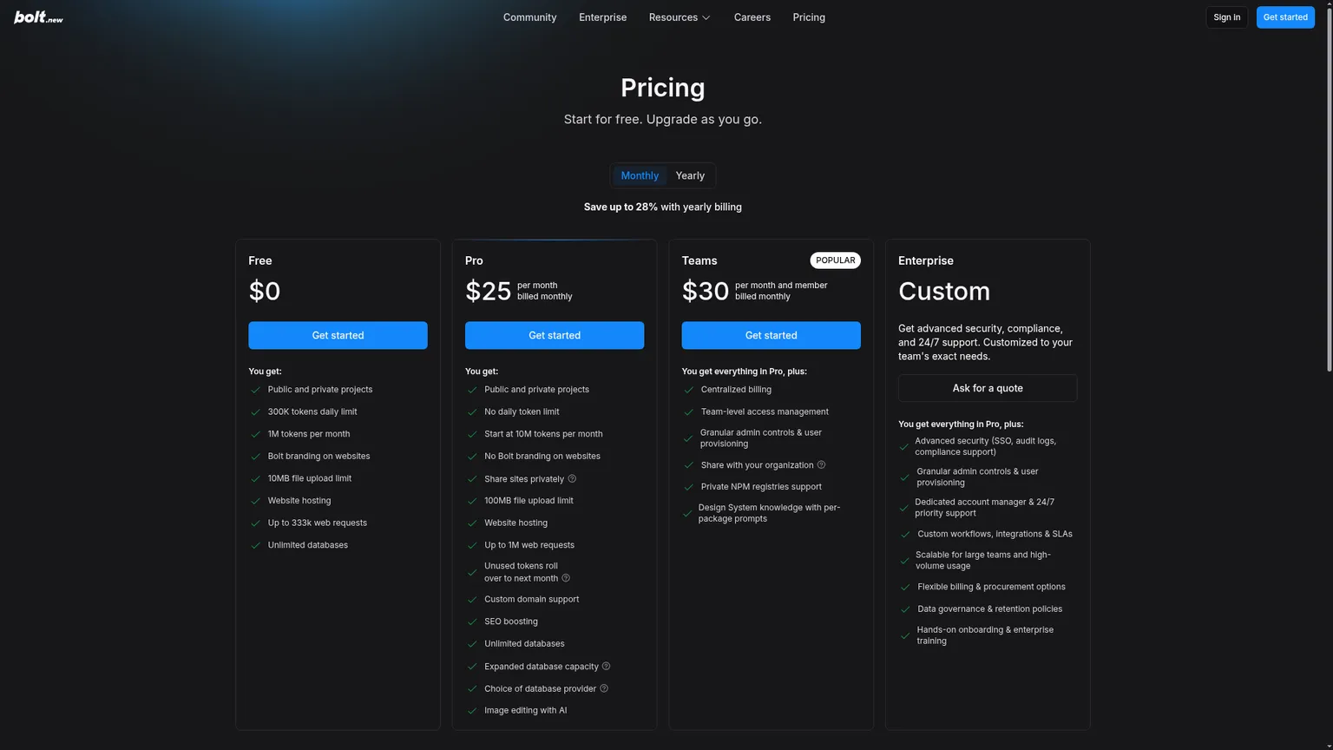
Task: Click Ask for a quote button
Action: coord(988,388)
